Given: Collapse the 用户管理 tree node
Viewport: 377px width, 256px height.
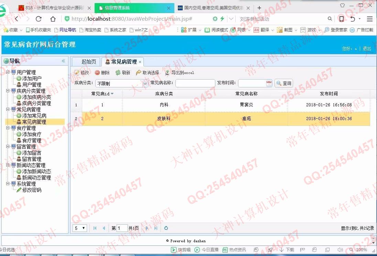Looking at the screenshot, I should pos(8,72).
